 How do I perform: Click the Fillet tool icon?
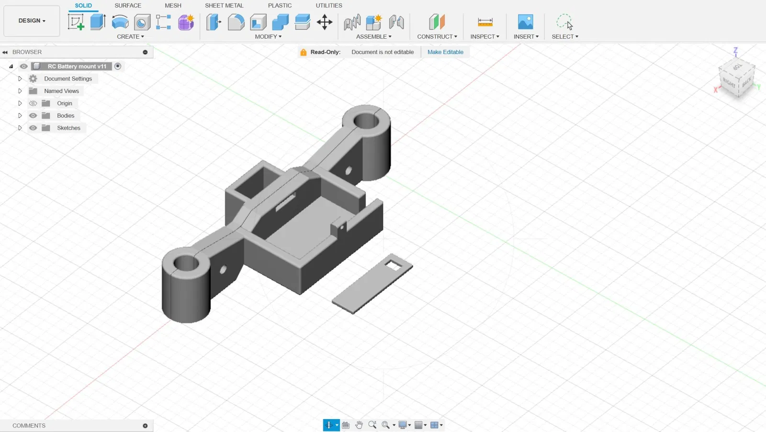pyautogui.click(x=236, y=22)
